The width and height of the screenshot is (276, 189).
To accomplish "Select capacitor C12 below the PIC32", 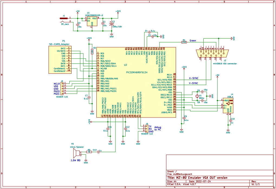I will [125, 129].
